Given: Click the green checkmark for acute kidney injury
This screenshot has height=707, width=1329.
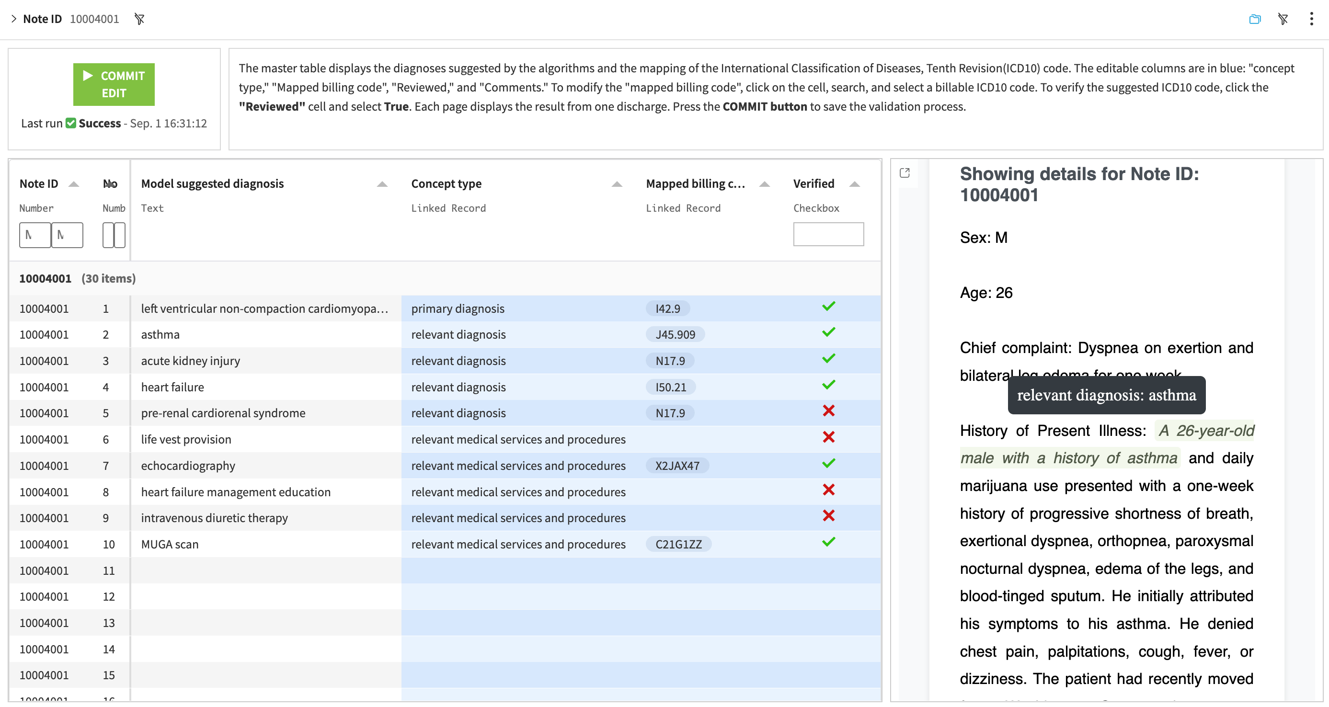Looking at the screenshot, I should 828,358.
